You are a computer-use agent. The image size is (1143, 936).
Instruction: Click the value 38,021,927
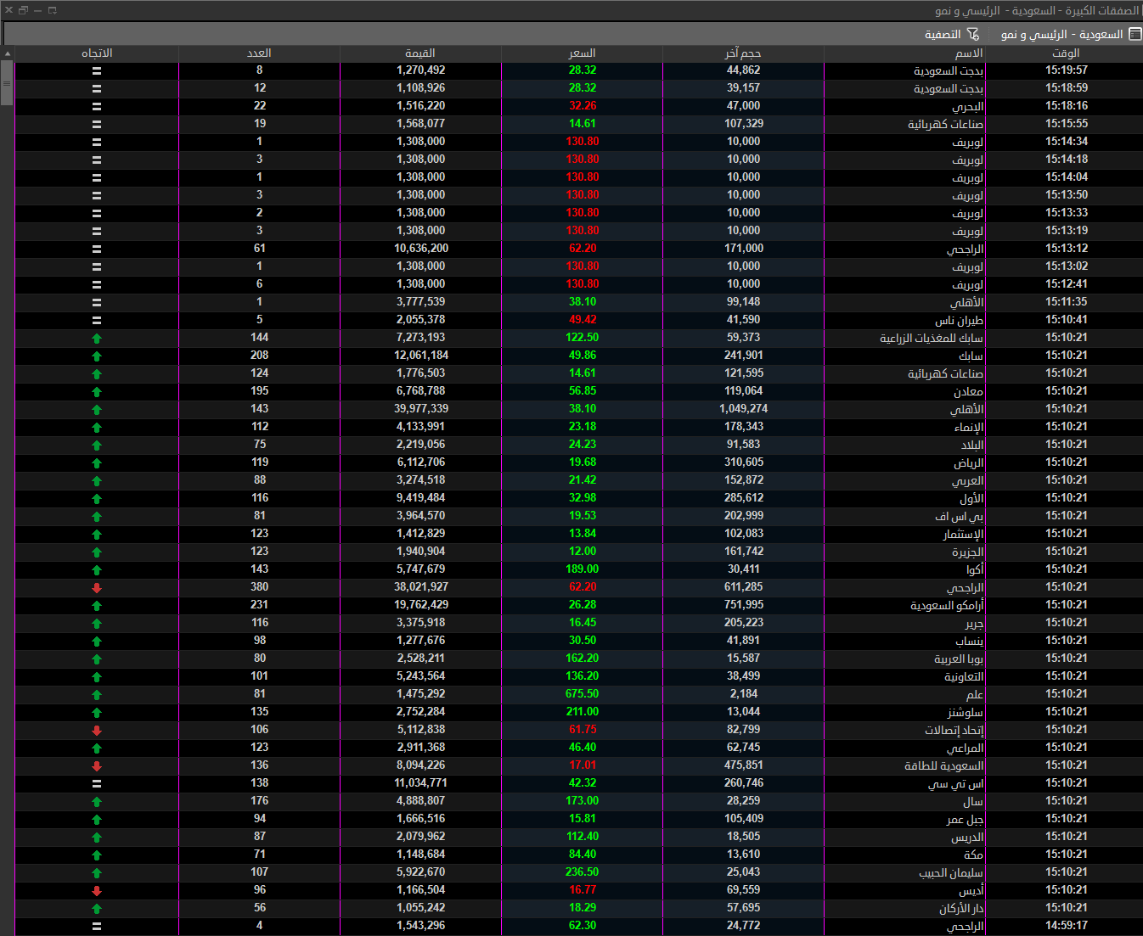pos(421,587)
